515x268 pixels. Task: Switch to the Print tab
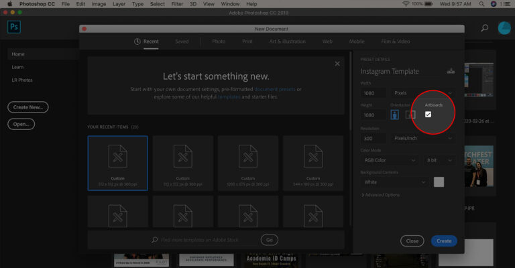[247, 42]
